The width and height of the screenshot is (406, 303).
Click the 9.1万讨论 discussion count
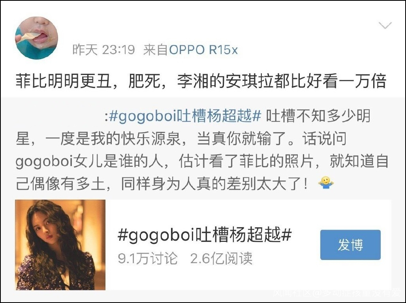pyautogui.click(x=148, y=258)
